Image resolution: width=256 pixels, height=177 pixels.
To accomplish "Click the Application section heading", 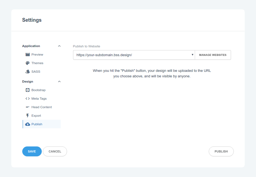I will coord(31,46).
